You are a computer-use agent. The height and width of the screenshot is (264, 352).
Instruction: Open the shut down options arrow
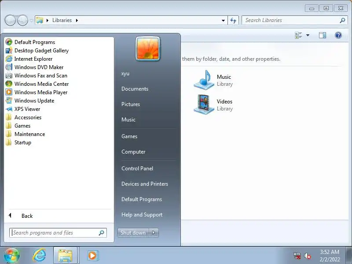click(154, 233)
